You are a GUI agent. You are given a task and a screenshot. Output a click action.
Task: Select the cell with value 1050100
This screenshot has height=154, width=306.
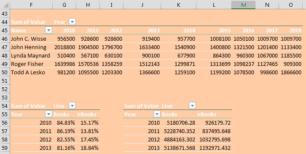243,39
